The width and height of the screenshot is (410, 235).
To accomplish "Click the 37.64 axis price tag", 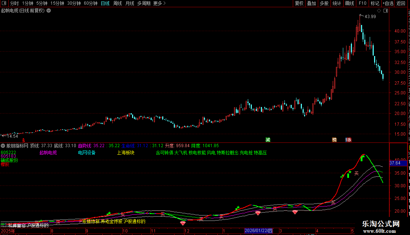I will pos(398,163).
